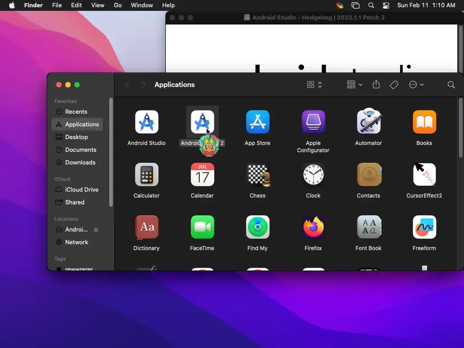Image resolution: width=464 pixels, height=348 pixels.
Task: Click the date and time in menu bar
Action: (426, 5)
